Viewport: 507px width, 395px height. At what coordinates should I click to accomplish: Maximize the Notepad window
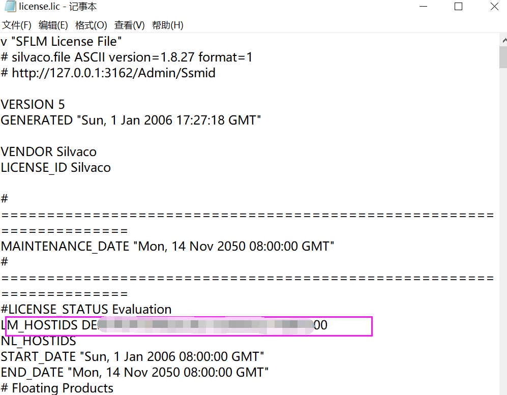458,7
